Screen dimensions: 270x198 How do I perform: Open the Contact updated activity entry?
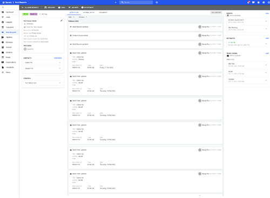[145, 36]
